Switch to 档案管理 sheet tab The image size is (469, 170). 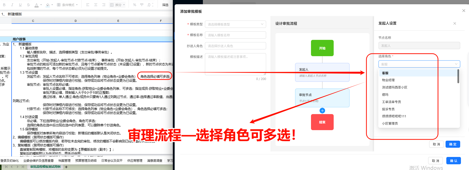coord(65,160)
